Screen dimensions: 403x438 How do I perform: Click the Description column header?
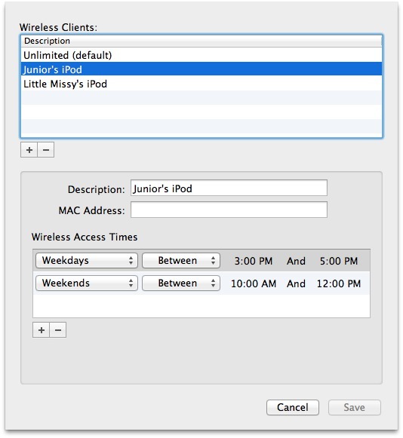click(201, 41)
